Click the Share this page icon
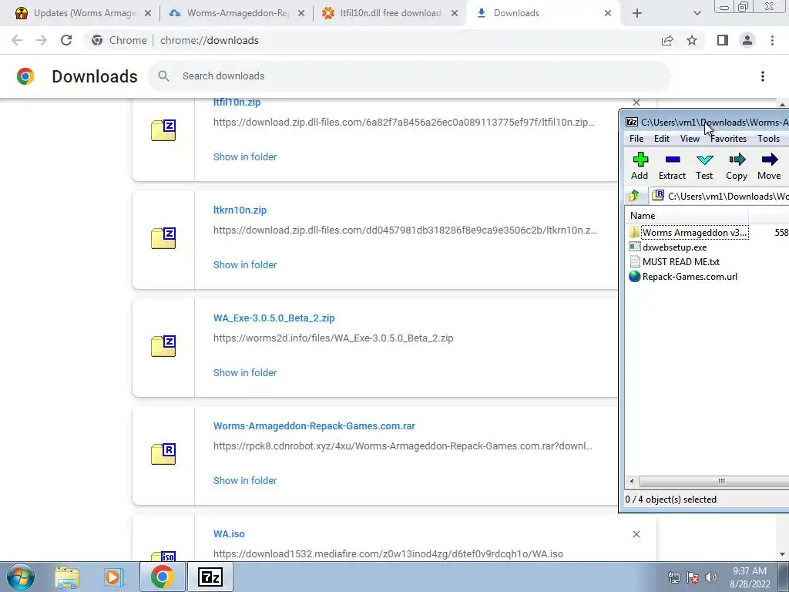The width and height of the screenshot is (789, 592). tap(667, 40)
